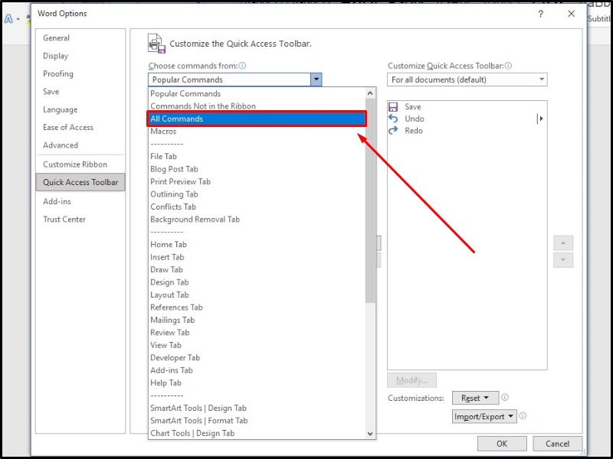Select References Tab option
This screenshot has width=613, height=459.
257,308
